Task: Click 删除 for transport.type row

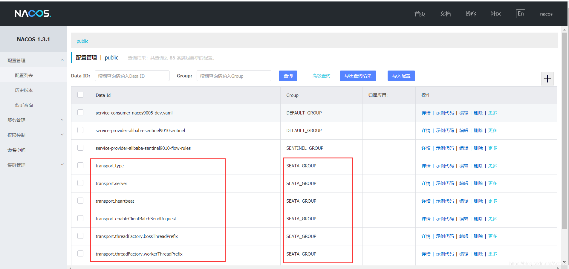Action: (x=478, y=166)
